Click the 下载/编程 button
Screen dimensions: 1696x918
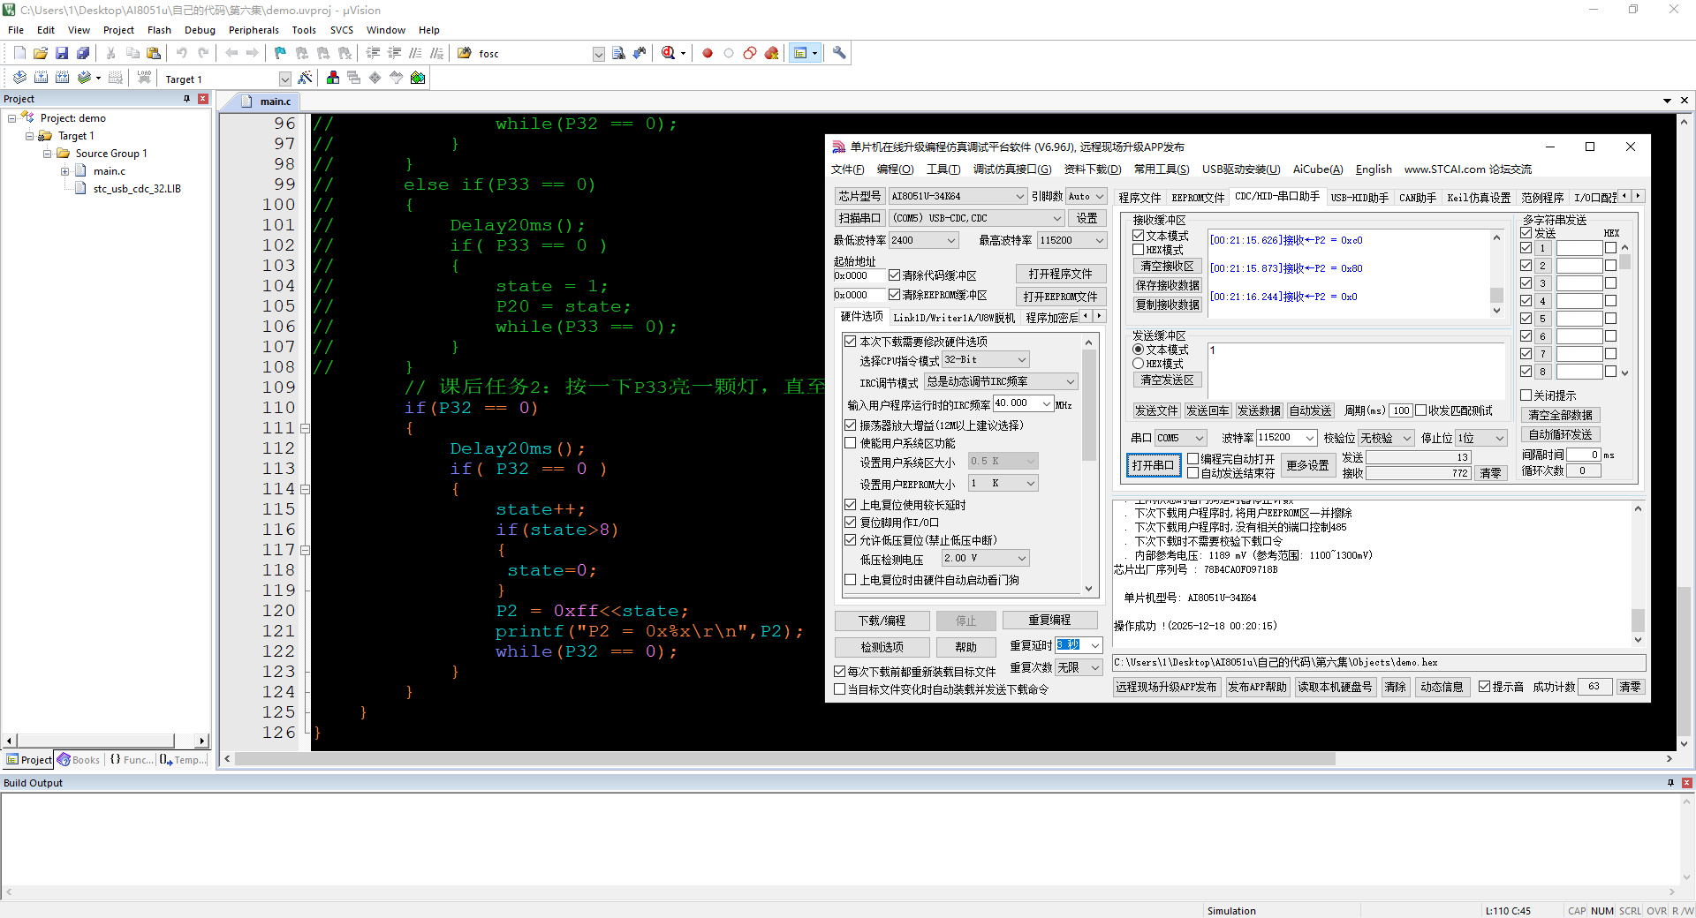click(882, 621)
